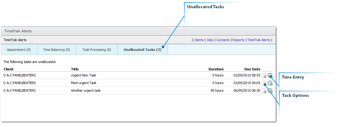The height and width of the screenshot is (127, 340).
Task: Open the TimeTrak Alerts link
Action: 259,40
